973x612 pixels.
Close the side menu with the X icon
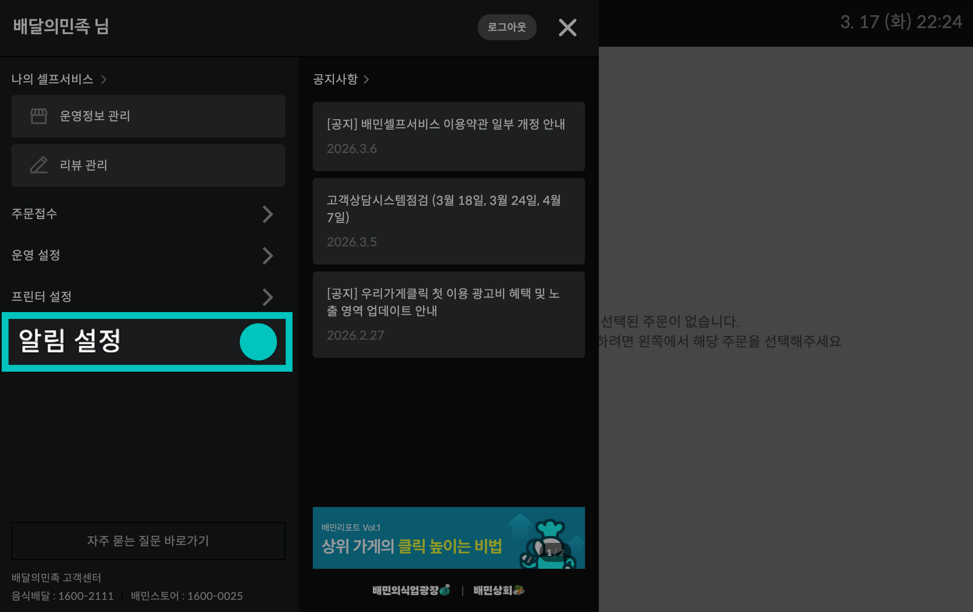click(567, 28)
